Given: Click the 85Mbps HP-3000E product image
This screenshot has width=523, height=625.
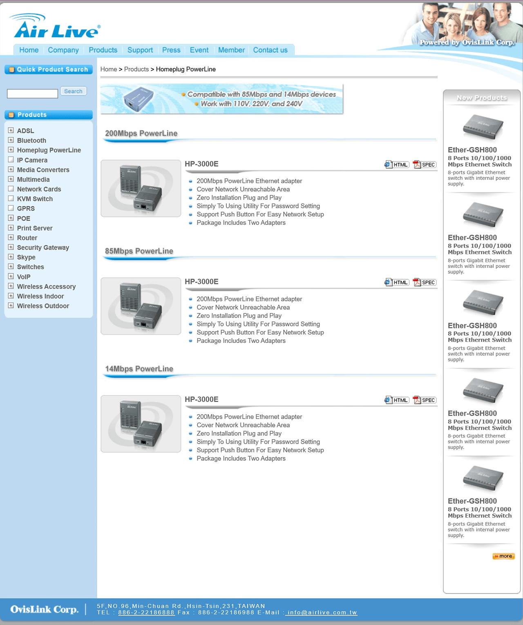Looking at the screenshot, I should [141, 306].
